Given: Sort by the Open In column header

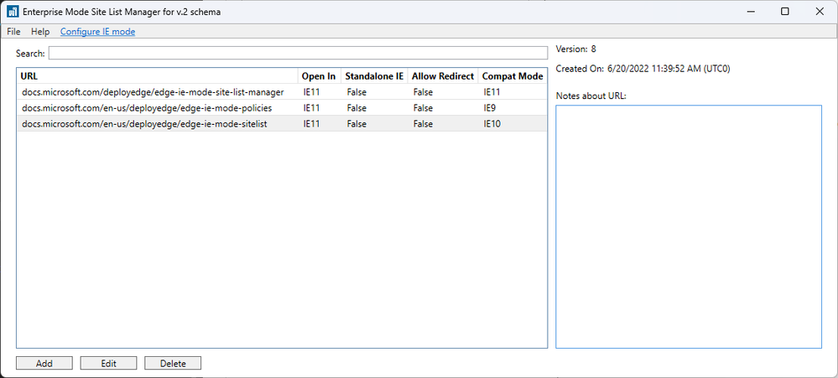Looking at the screenshot, I should coord(319,76).
